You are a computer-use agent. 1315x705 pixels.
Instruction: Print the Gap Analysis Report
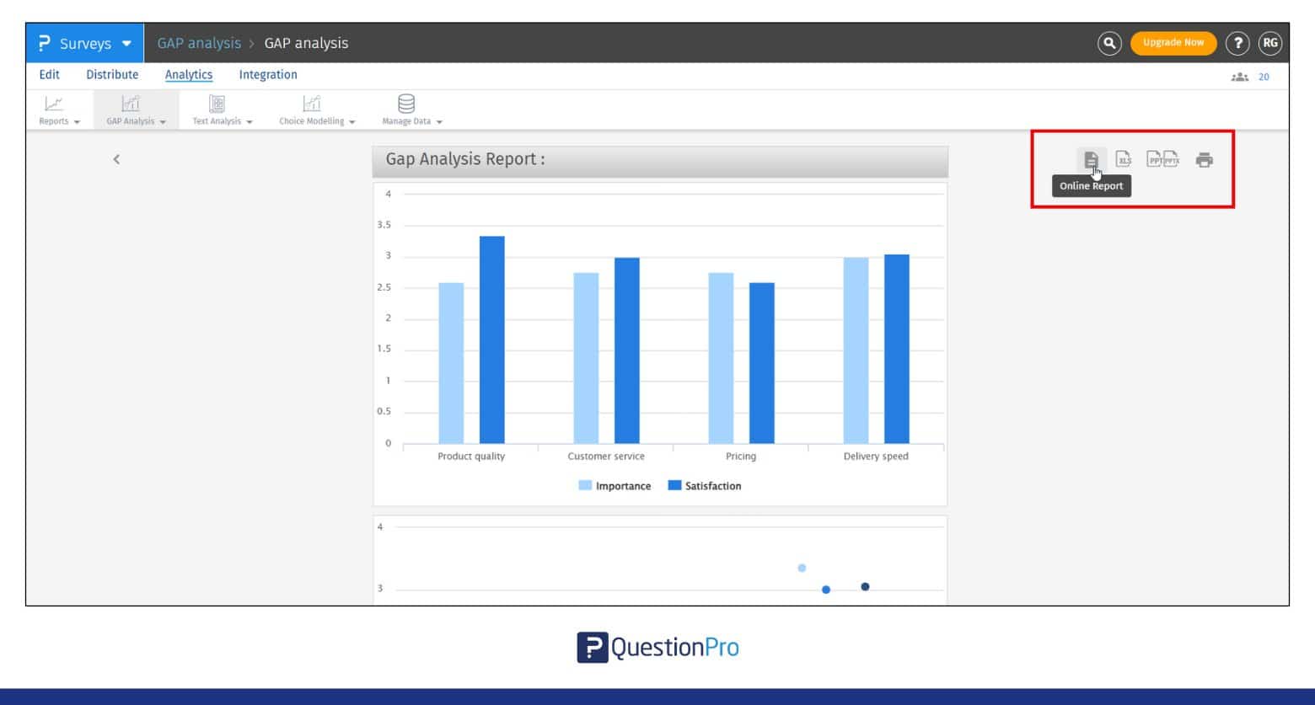coord(1204,159)
